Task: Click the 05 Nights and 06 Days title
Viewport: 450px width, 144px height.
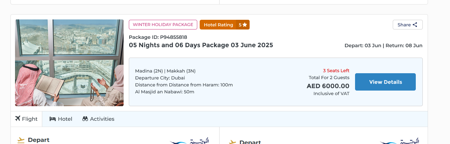Action: point(201,45)
